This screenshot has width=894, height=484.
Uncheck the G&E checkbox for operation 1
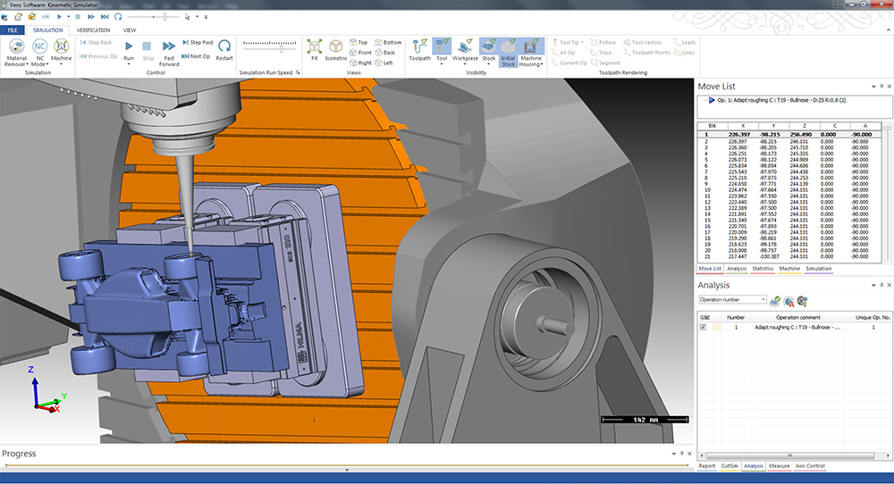tap(703, 328)
